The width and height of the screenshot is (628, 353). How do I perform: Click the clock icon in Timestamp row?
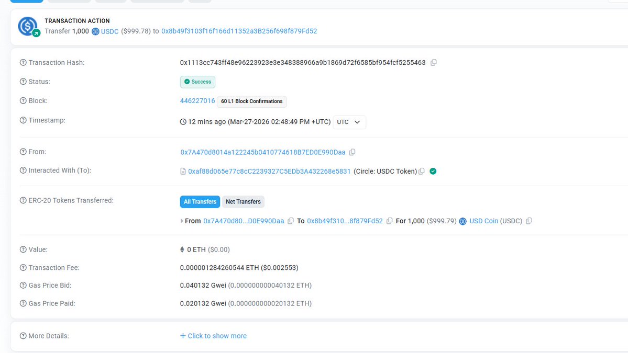pyautogui.click(x=183, y=121)
